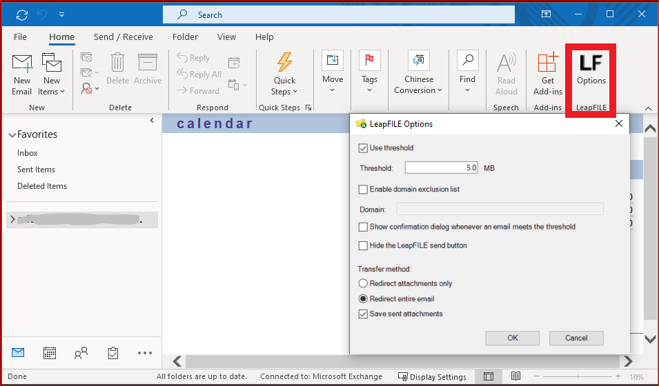Screen dimensions: 659x386
Task: Click Cancel in LeapFILE Options dialog
Action: coord(576,338)
